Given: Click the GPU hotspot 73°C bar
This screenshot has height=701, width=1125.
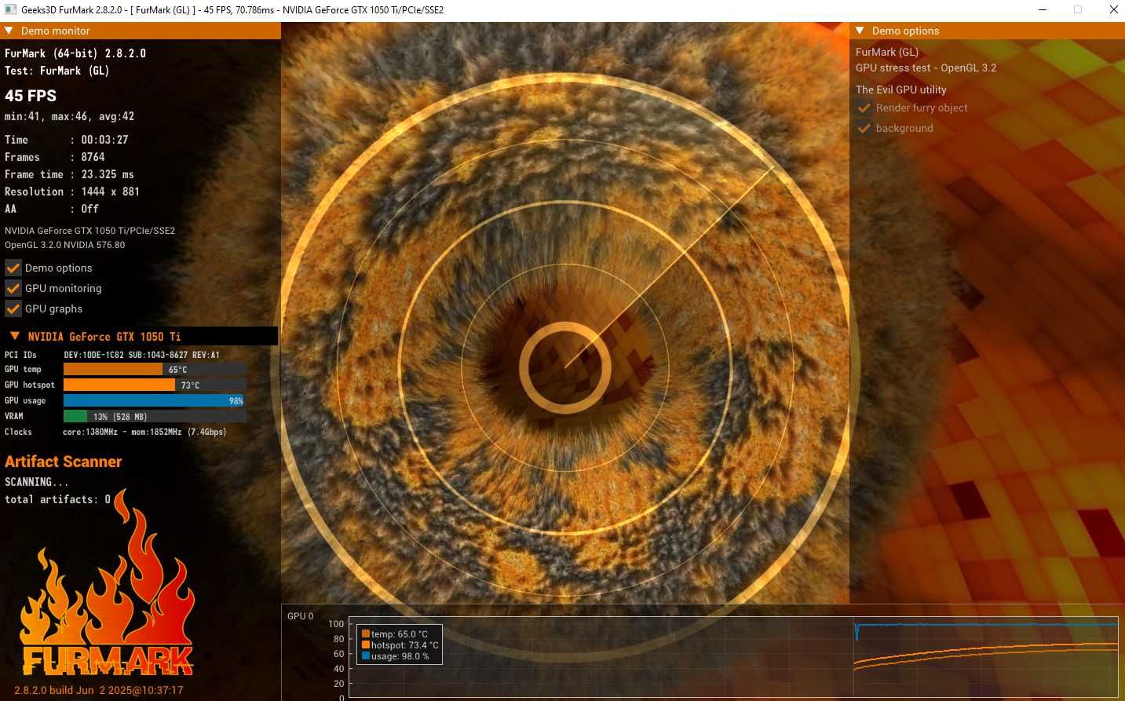Looking at the screenshot, I should click(x=155, y=385).
